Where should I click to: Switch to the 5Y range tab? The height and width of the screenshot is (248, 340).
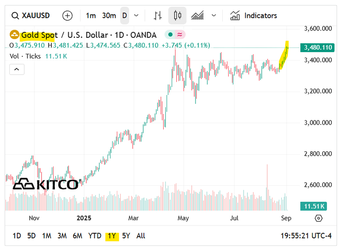(x=125, y=236)
